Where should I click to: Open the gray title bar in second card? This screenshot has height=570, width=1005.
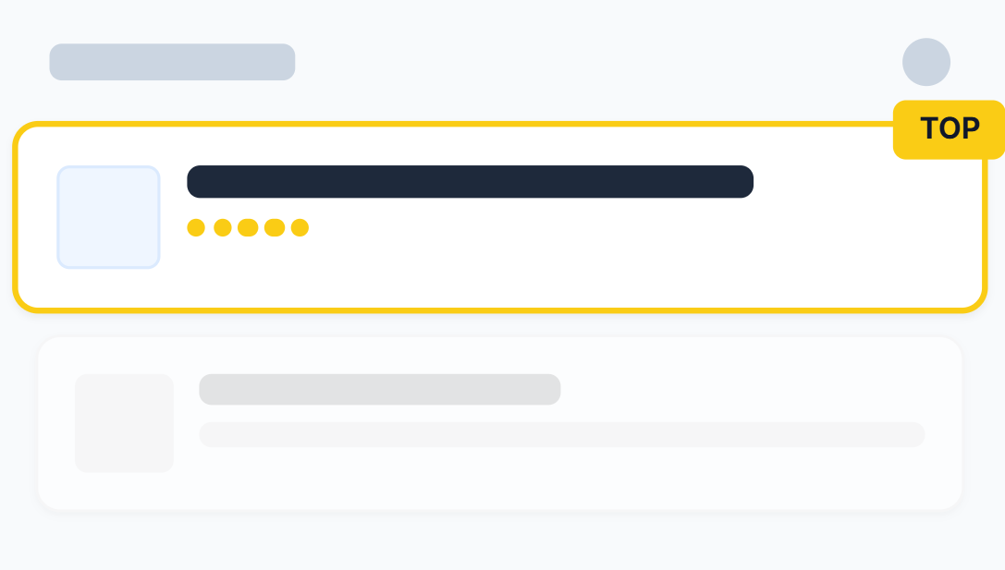379,389
